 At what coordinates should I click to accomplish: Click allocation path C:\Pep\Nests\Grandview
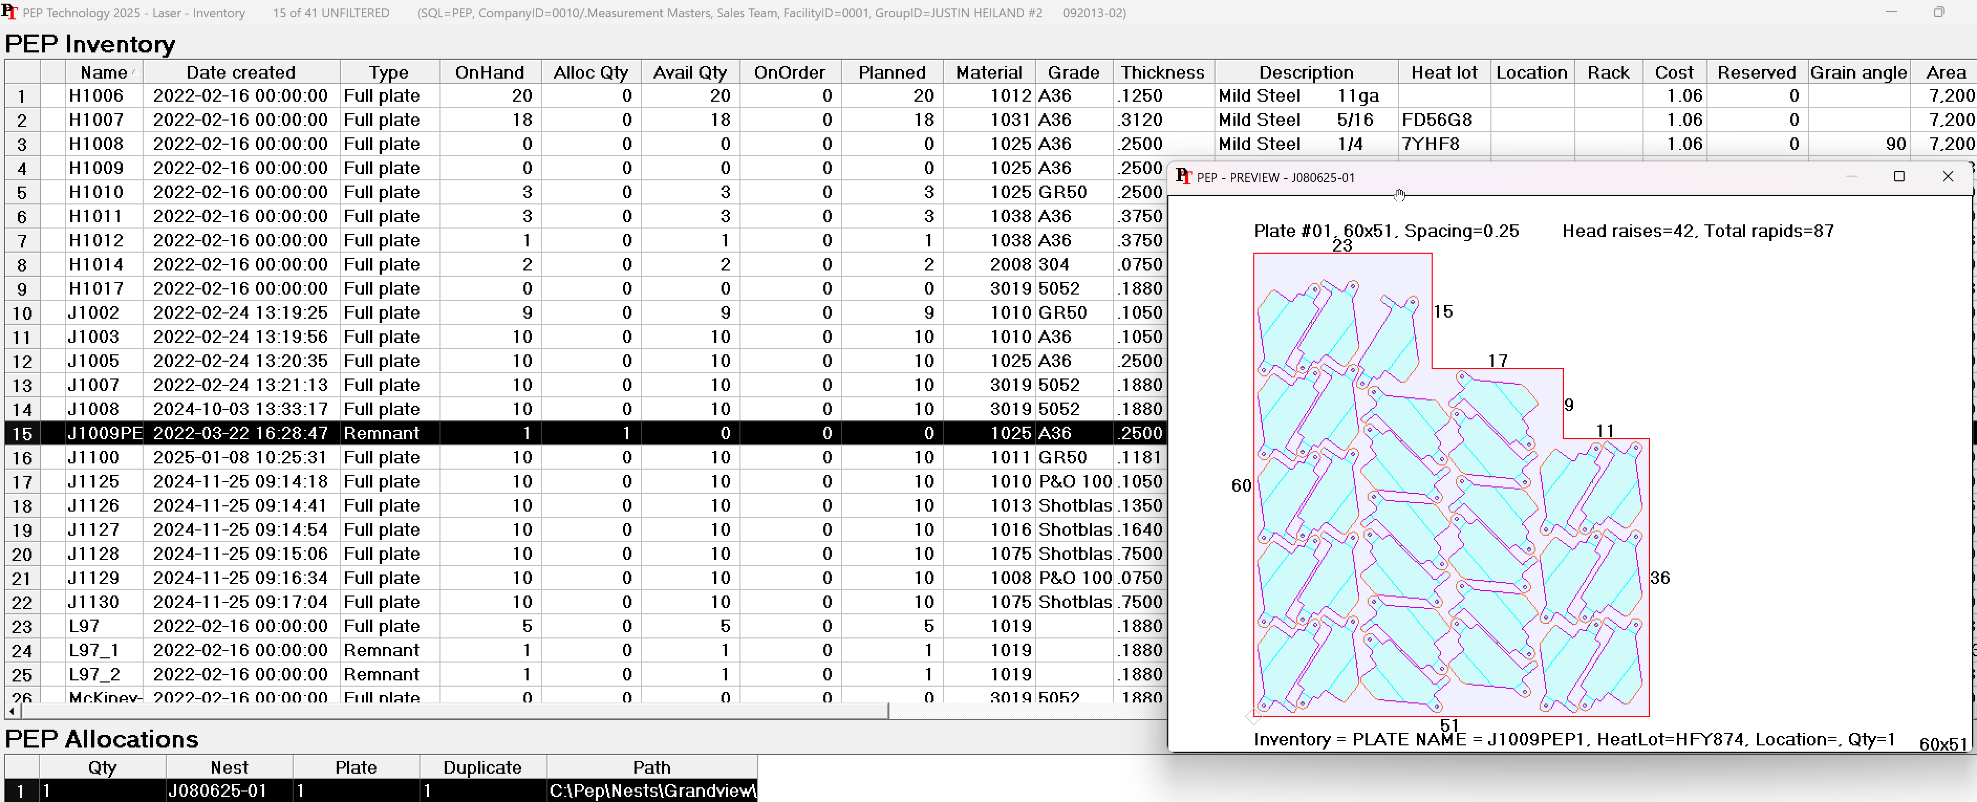(652, 790)
